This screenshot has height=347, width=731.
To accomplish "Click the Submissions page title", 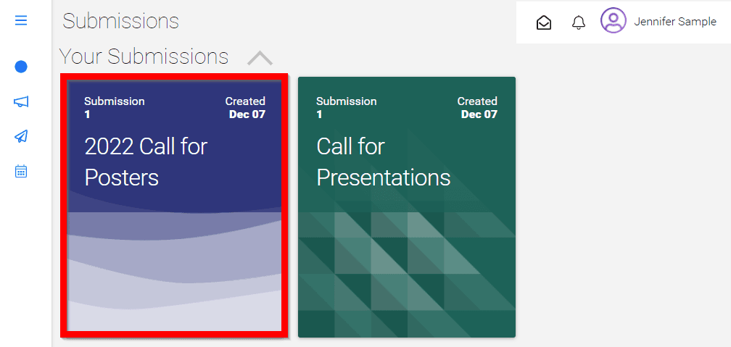I will tap(120, 22).
